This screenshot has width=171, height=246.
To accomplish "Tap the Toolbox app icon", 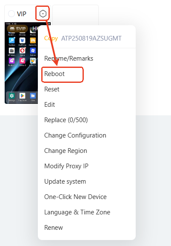I will (x=12, y=41).
